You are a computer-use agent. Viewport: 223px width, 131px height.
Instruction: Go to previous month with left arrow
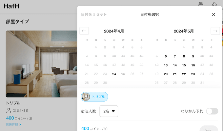(84, 31)
